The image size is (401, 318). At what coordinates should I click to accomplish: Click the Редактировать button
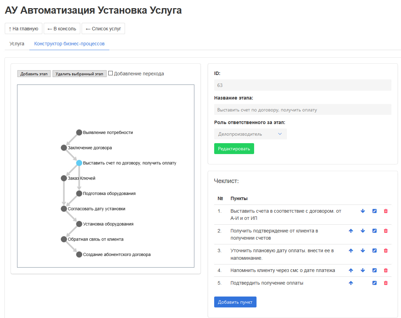point(234,149)
